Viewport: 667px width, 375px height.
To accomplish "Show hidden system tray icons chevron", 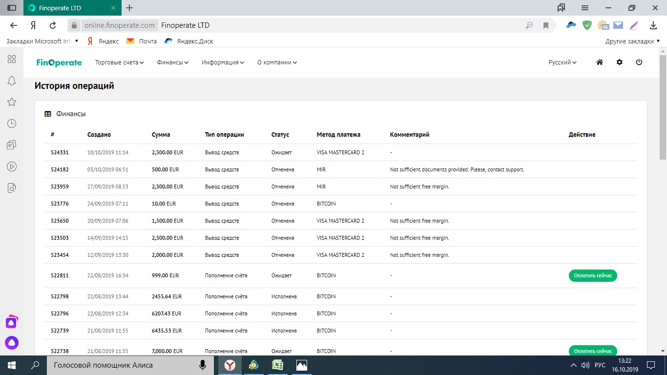I will (x=574, y=365).
